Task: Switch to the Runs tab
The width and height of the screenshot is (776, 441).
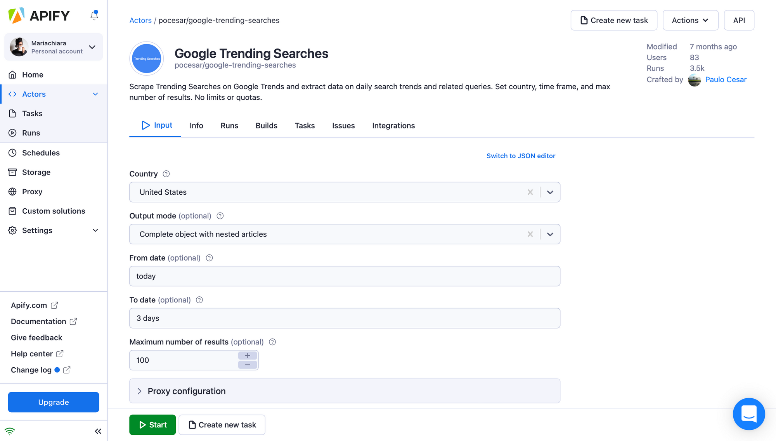Action: click(229, 126)
